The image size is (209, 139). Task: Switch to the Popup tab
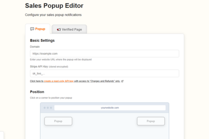[38, 29]
